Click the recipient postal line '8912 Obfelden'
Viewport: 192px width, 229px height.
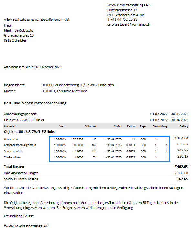pos(16,40)
